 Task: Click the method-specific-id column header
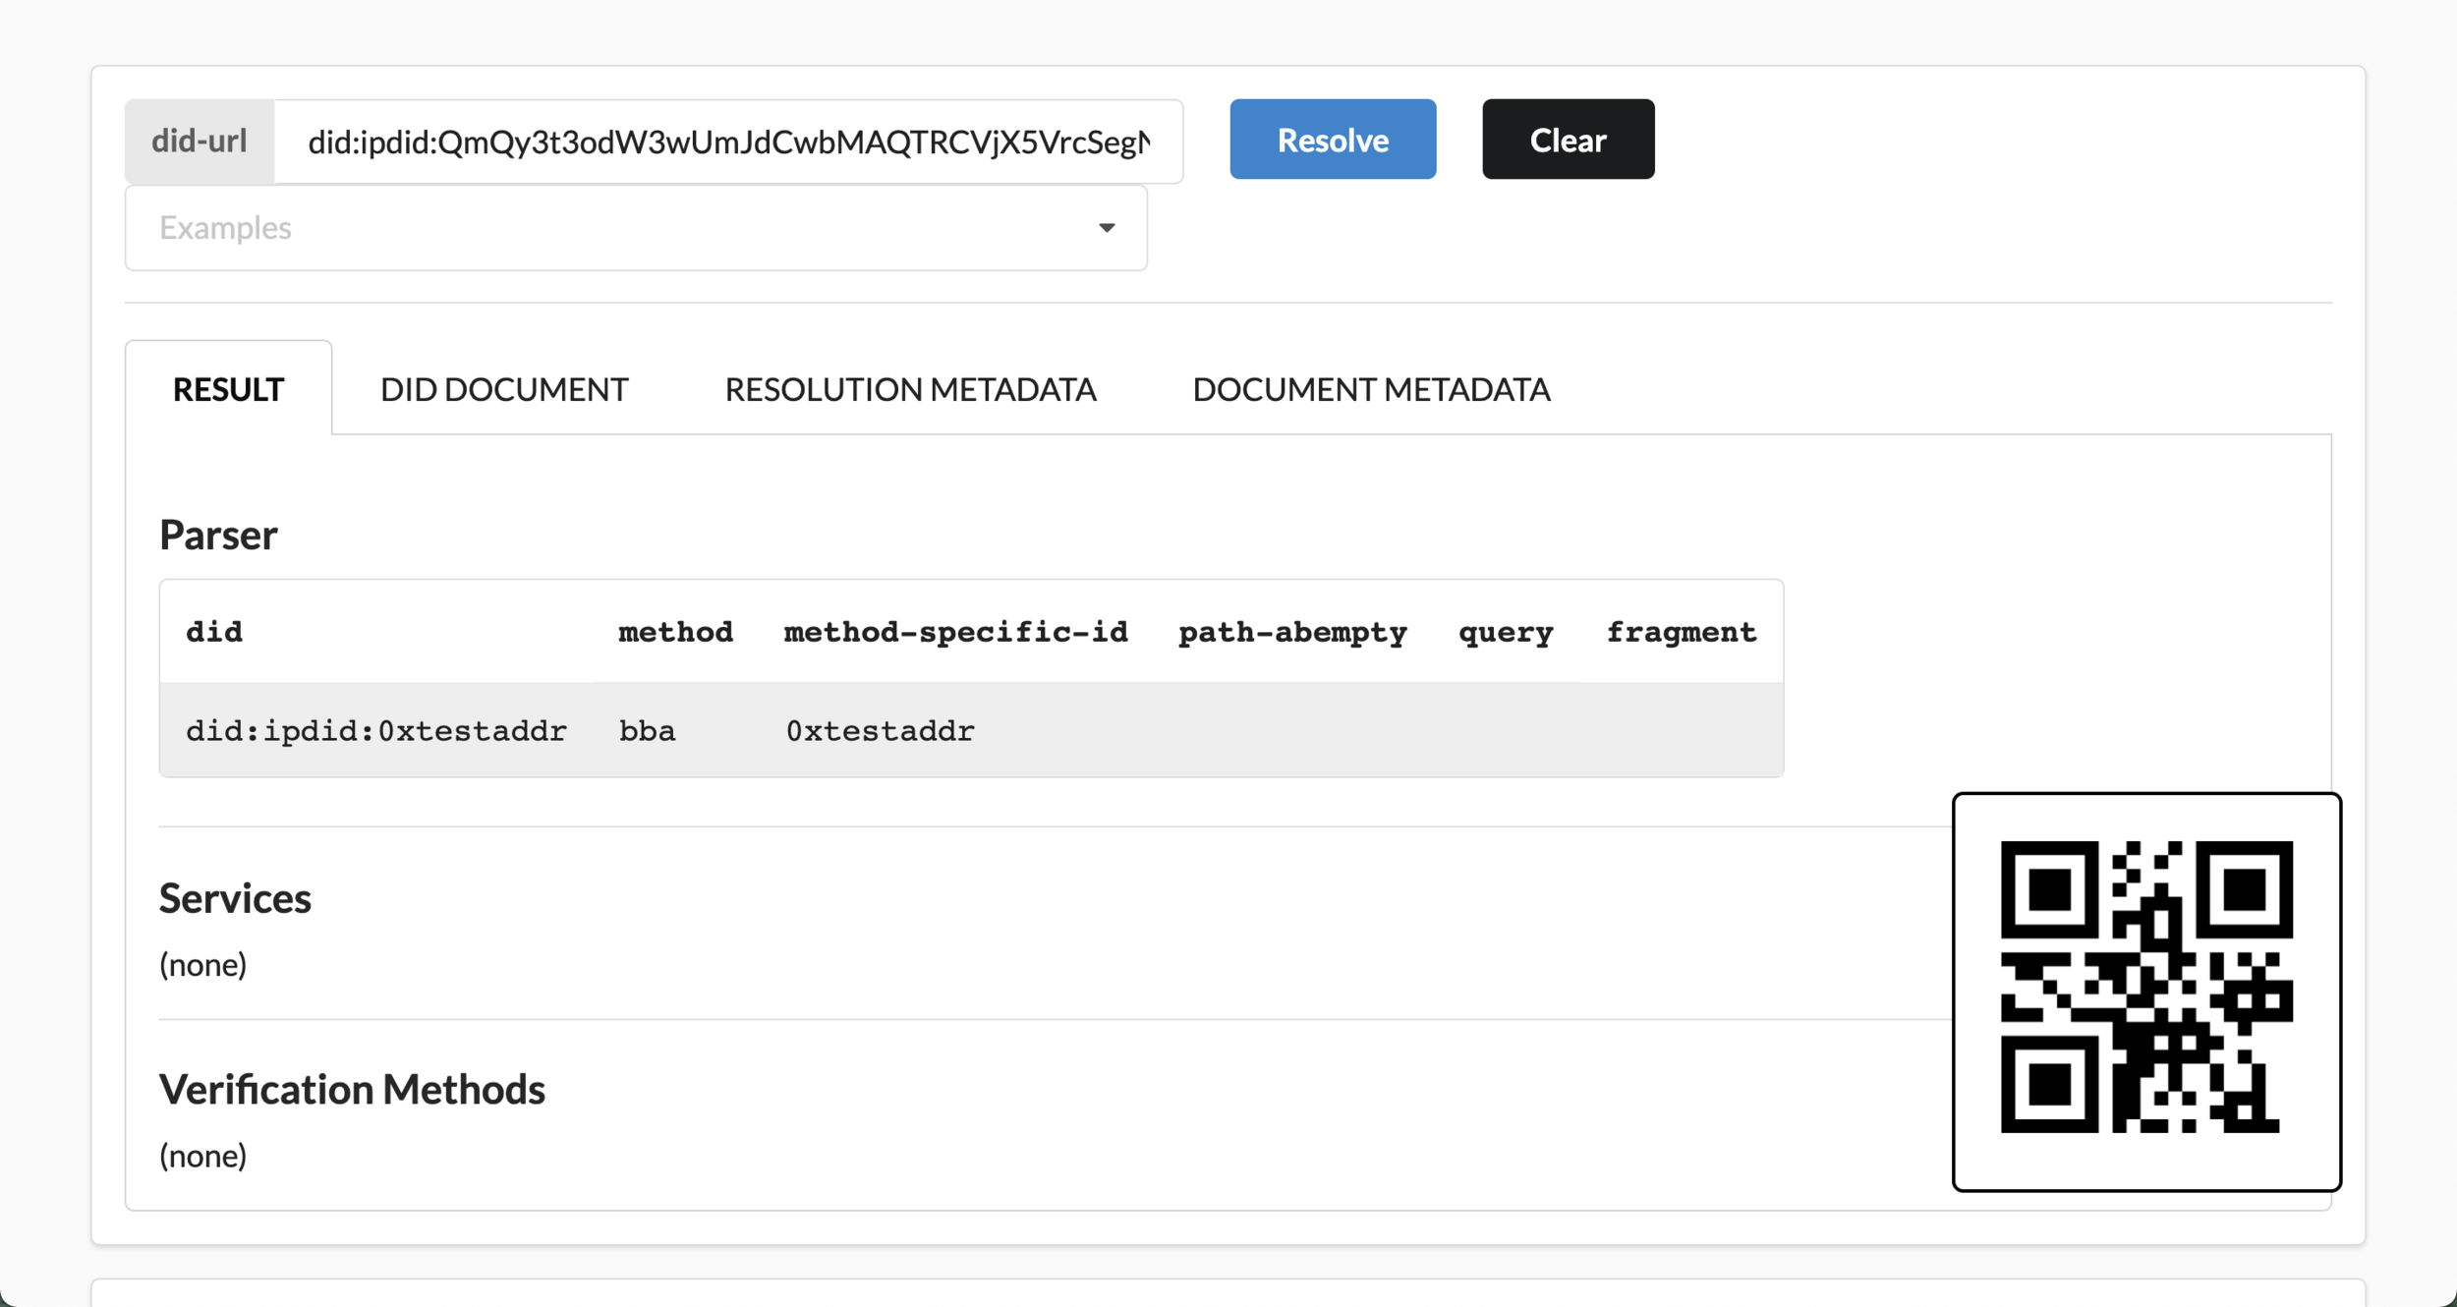click(955, 632)
